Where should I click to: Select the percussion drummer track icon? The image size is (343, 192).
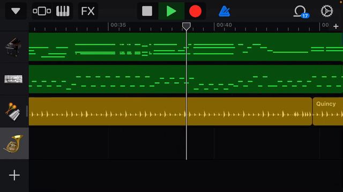13,111
